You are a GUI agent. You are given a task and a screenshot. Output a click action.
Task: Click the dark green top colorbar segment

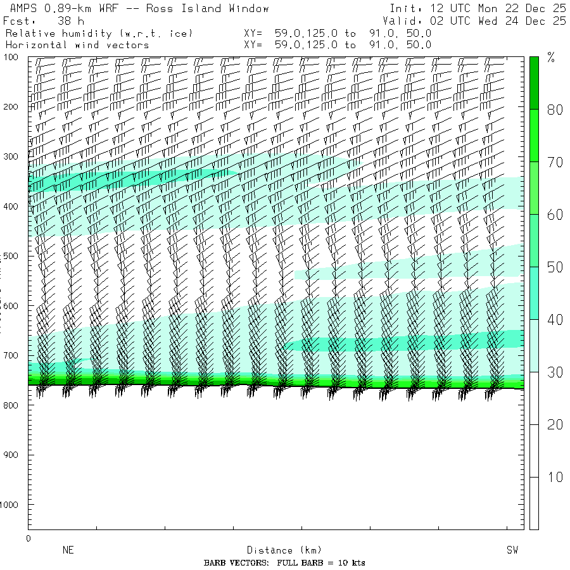534,82
